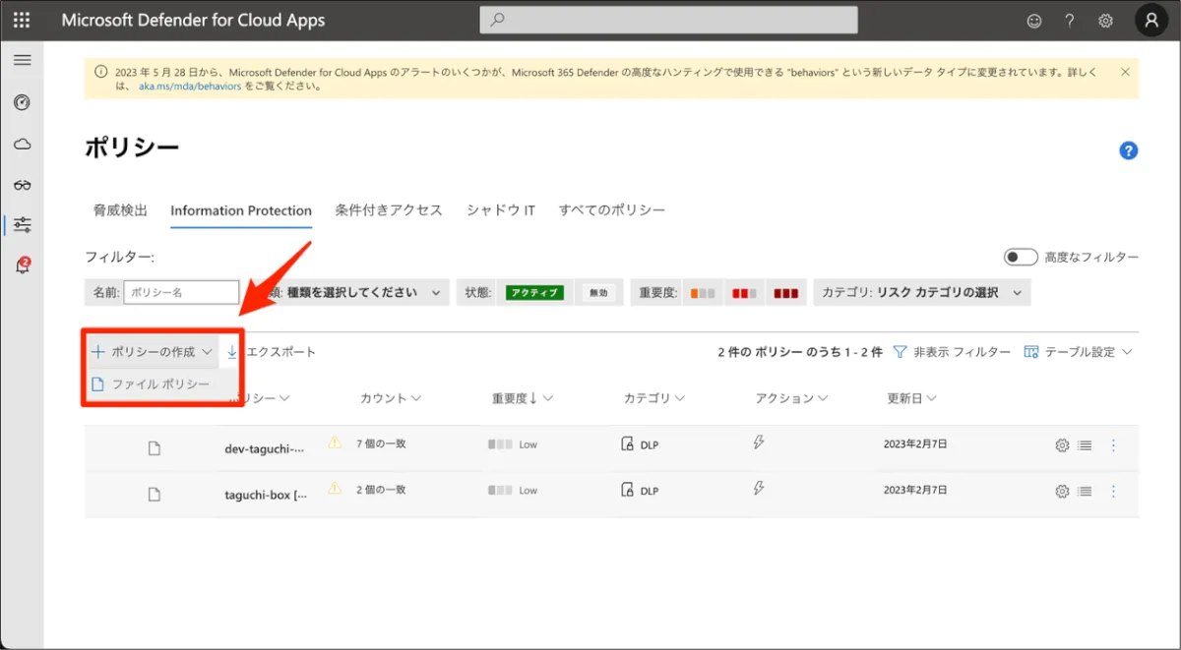1181x650 pixels.
Task: Open more options for taguchi-box policy row
Action: pyautogui.click(x=1113, y=492)
